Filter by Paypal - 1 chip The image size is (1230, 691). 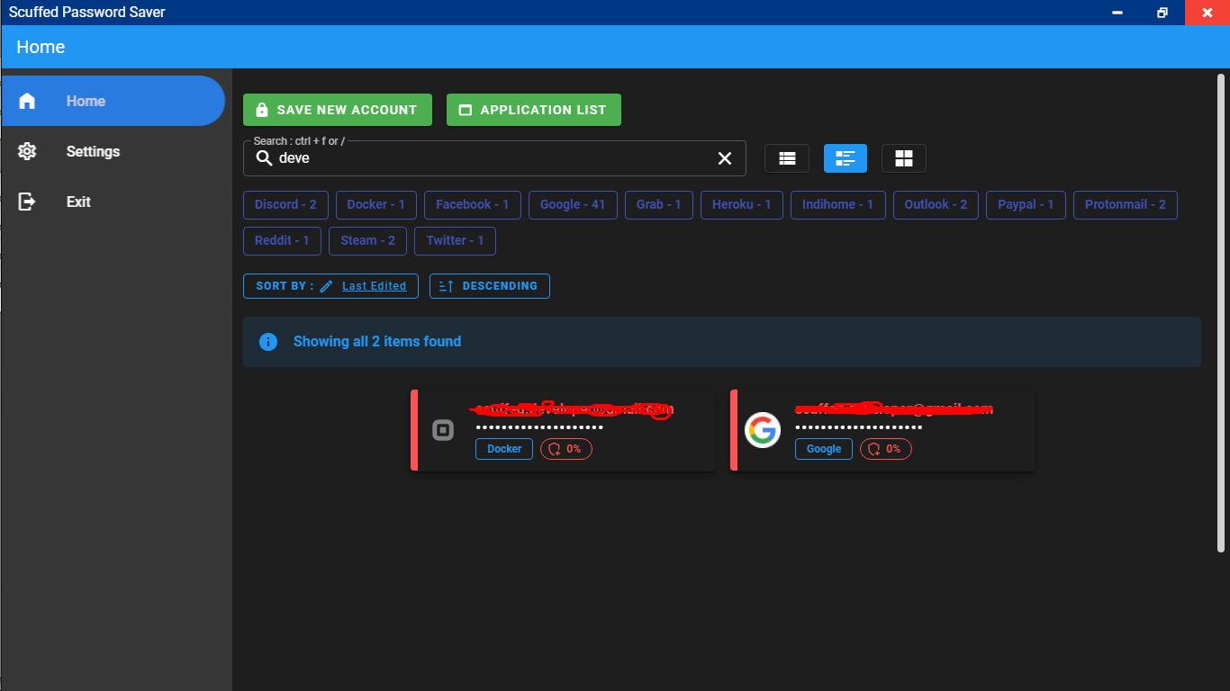click(x=1027, y=204)
